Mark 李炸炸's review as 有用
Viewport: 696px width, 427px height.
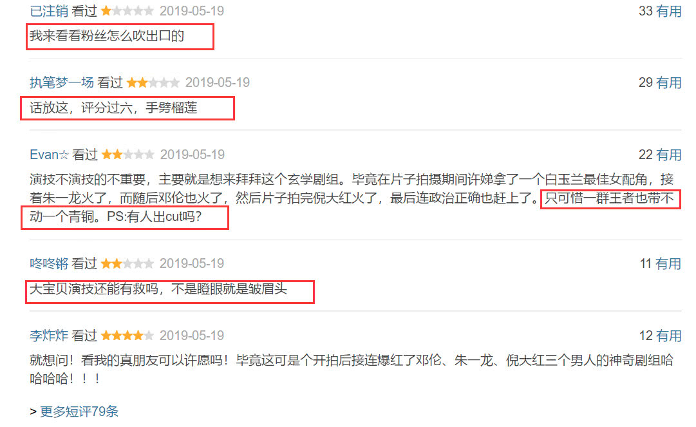click(668, 336)
